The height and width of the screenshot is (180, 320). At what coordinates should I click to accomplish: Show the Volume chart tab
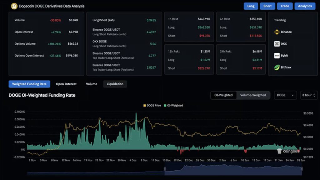pyautogui.click(x=92, y=84)
